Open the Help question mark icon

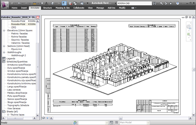click(x=178, y=3)
